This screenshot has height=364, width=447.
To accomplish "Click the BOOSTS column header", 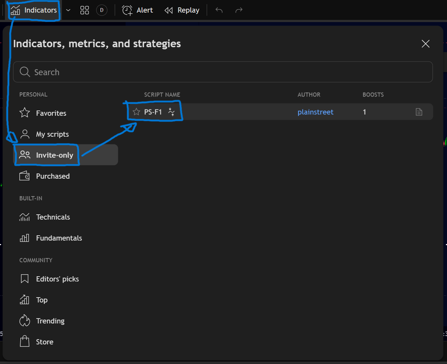I will point(373,94).
